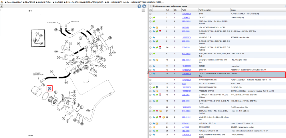The height and width of the screenshot is (138, 286).
Task: Click 'RETAINER - suction tube' usage text
Action: (240, 37)
